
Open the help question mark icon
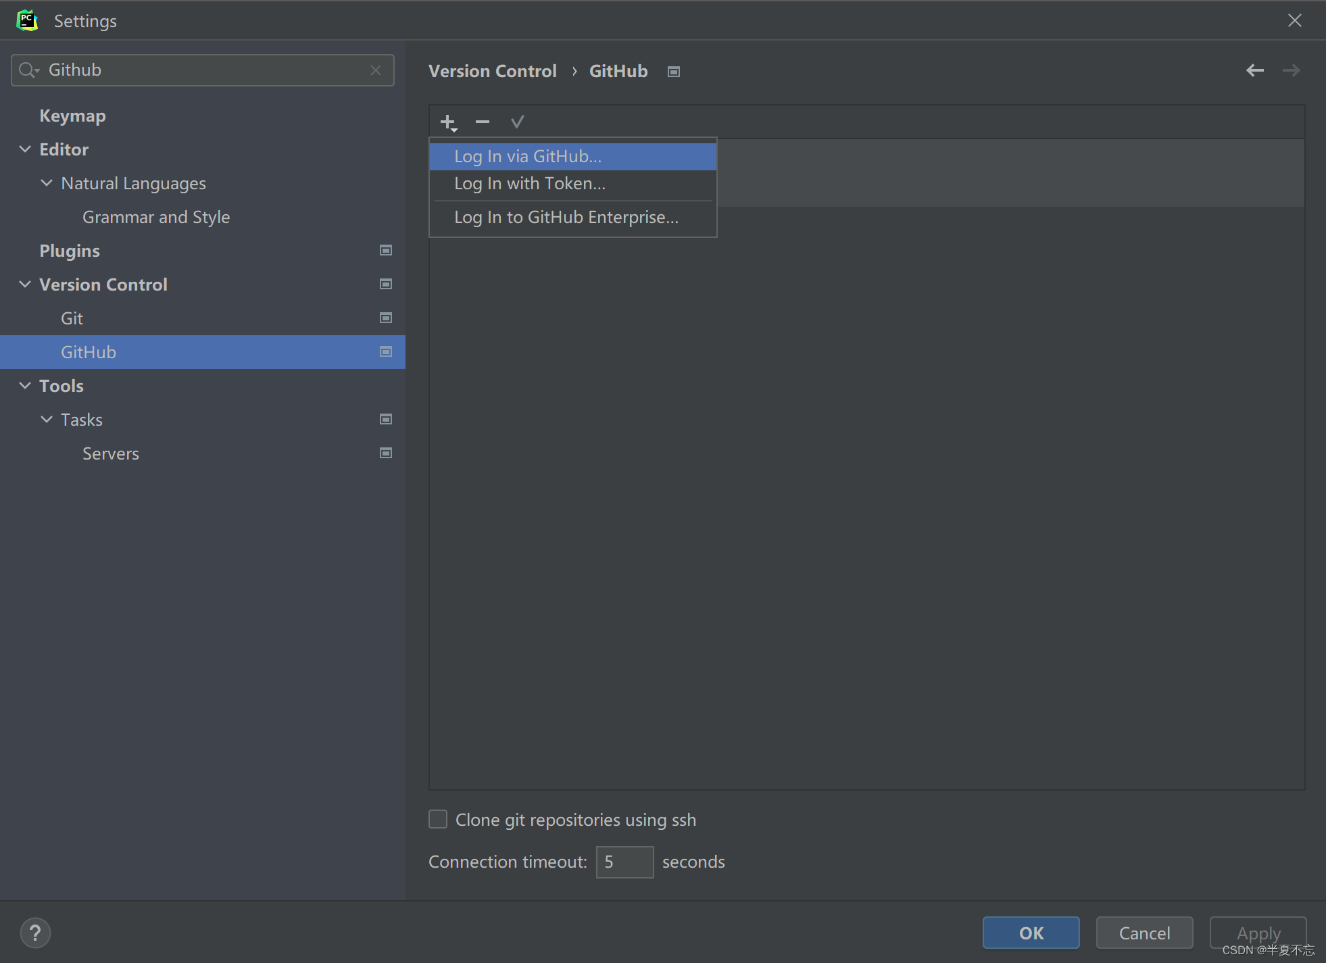tap(35, 933)
